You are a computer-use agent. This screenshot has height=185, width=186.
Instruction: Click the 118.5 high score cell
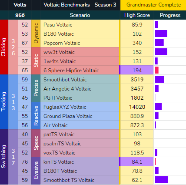click(137, 153)
